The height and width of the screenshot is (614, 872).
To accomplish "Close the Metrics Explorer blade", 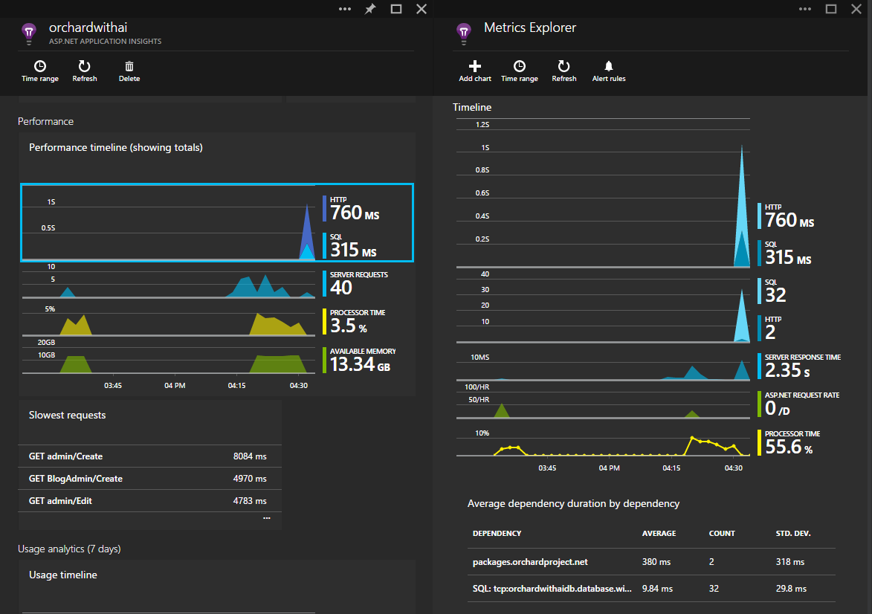I will pos(856,9).
